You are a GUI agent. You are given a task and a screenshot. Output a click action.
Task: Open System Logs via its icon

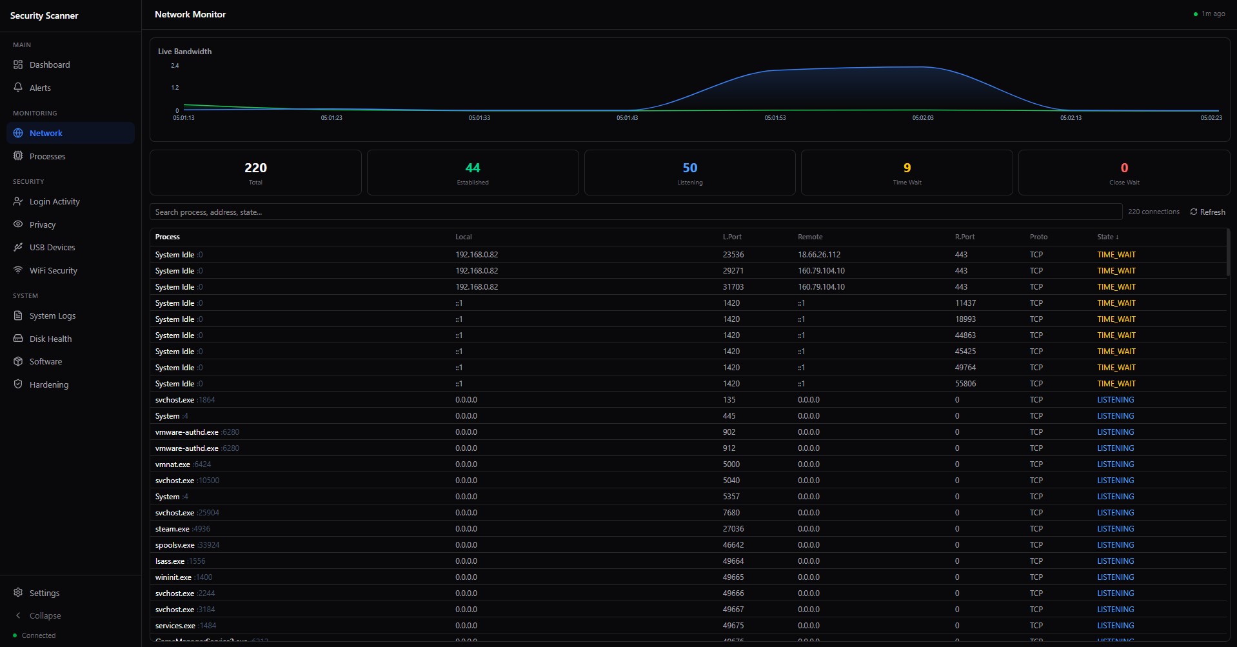tap(18, 315)
